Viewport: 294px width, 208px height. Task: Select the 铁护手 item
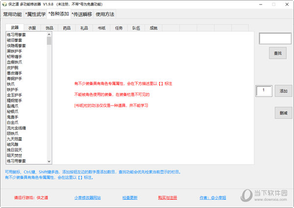(x=13, y=90)
